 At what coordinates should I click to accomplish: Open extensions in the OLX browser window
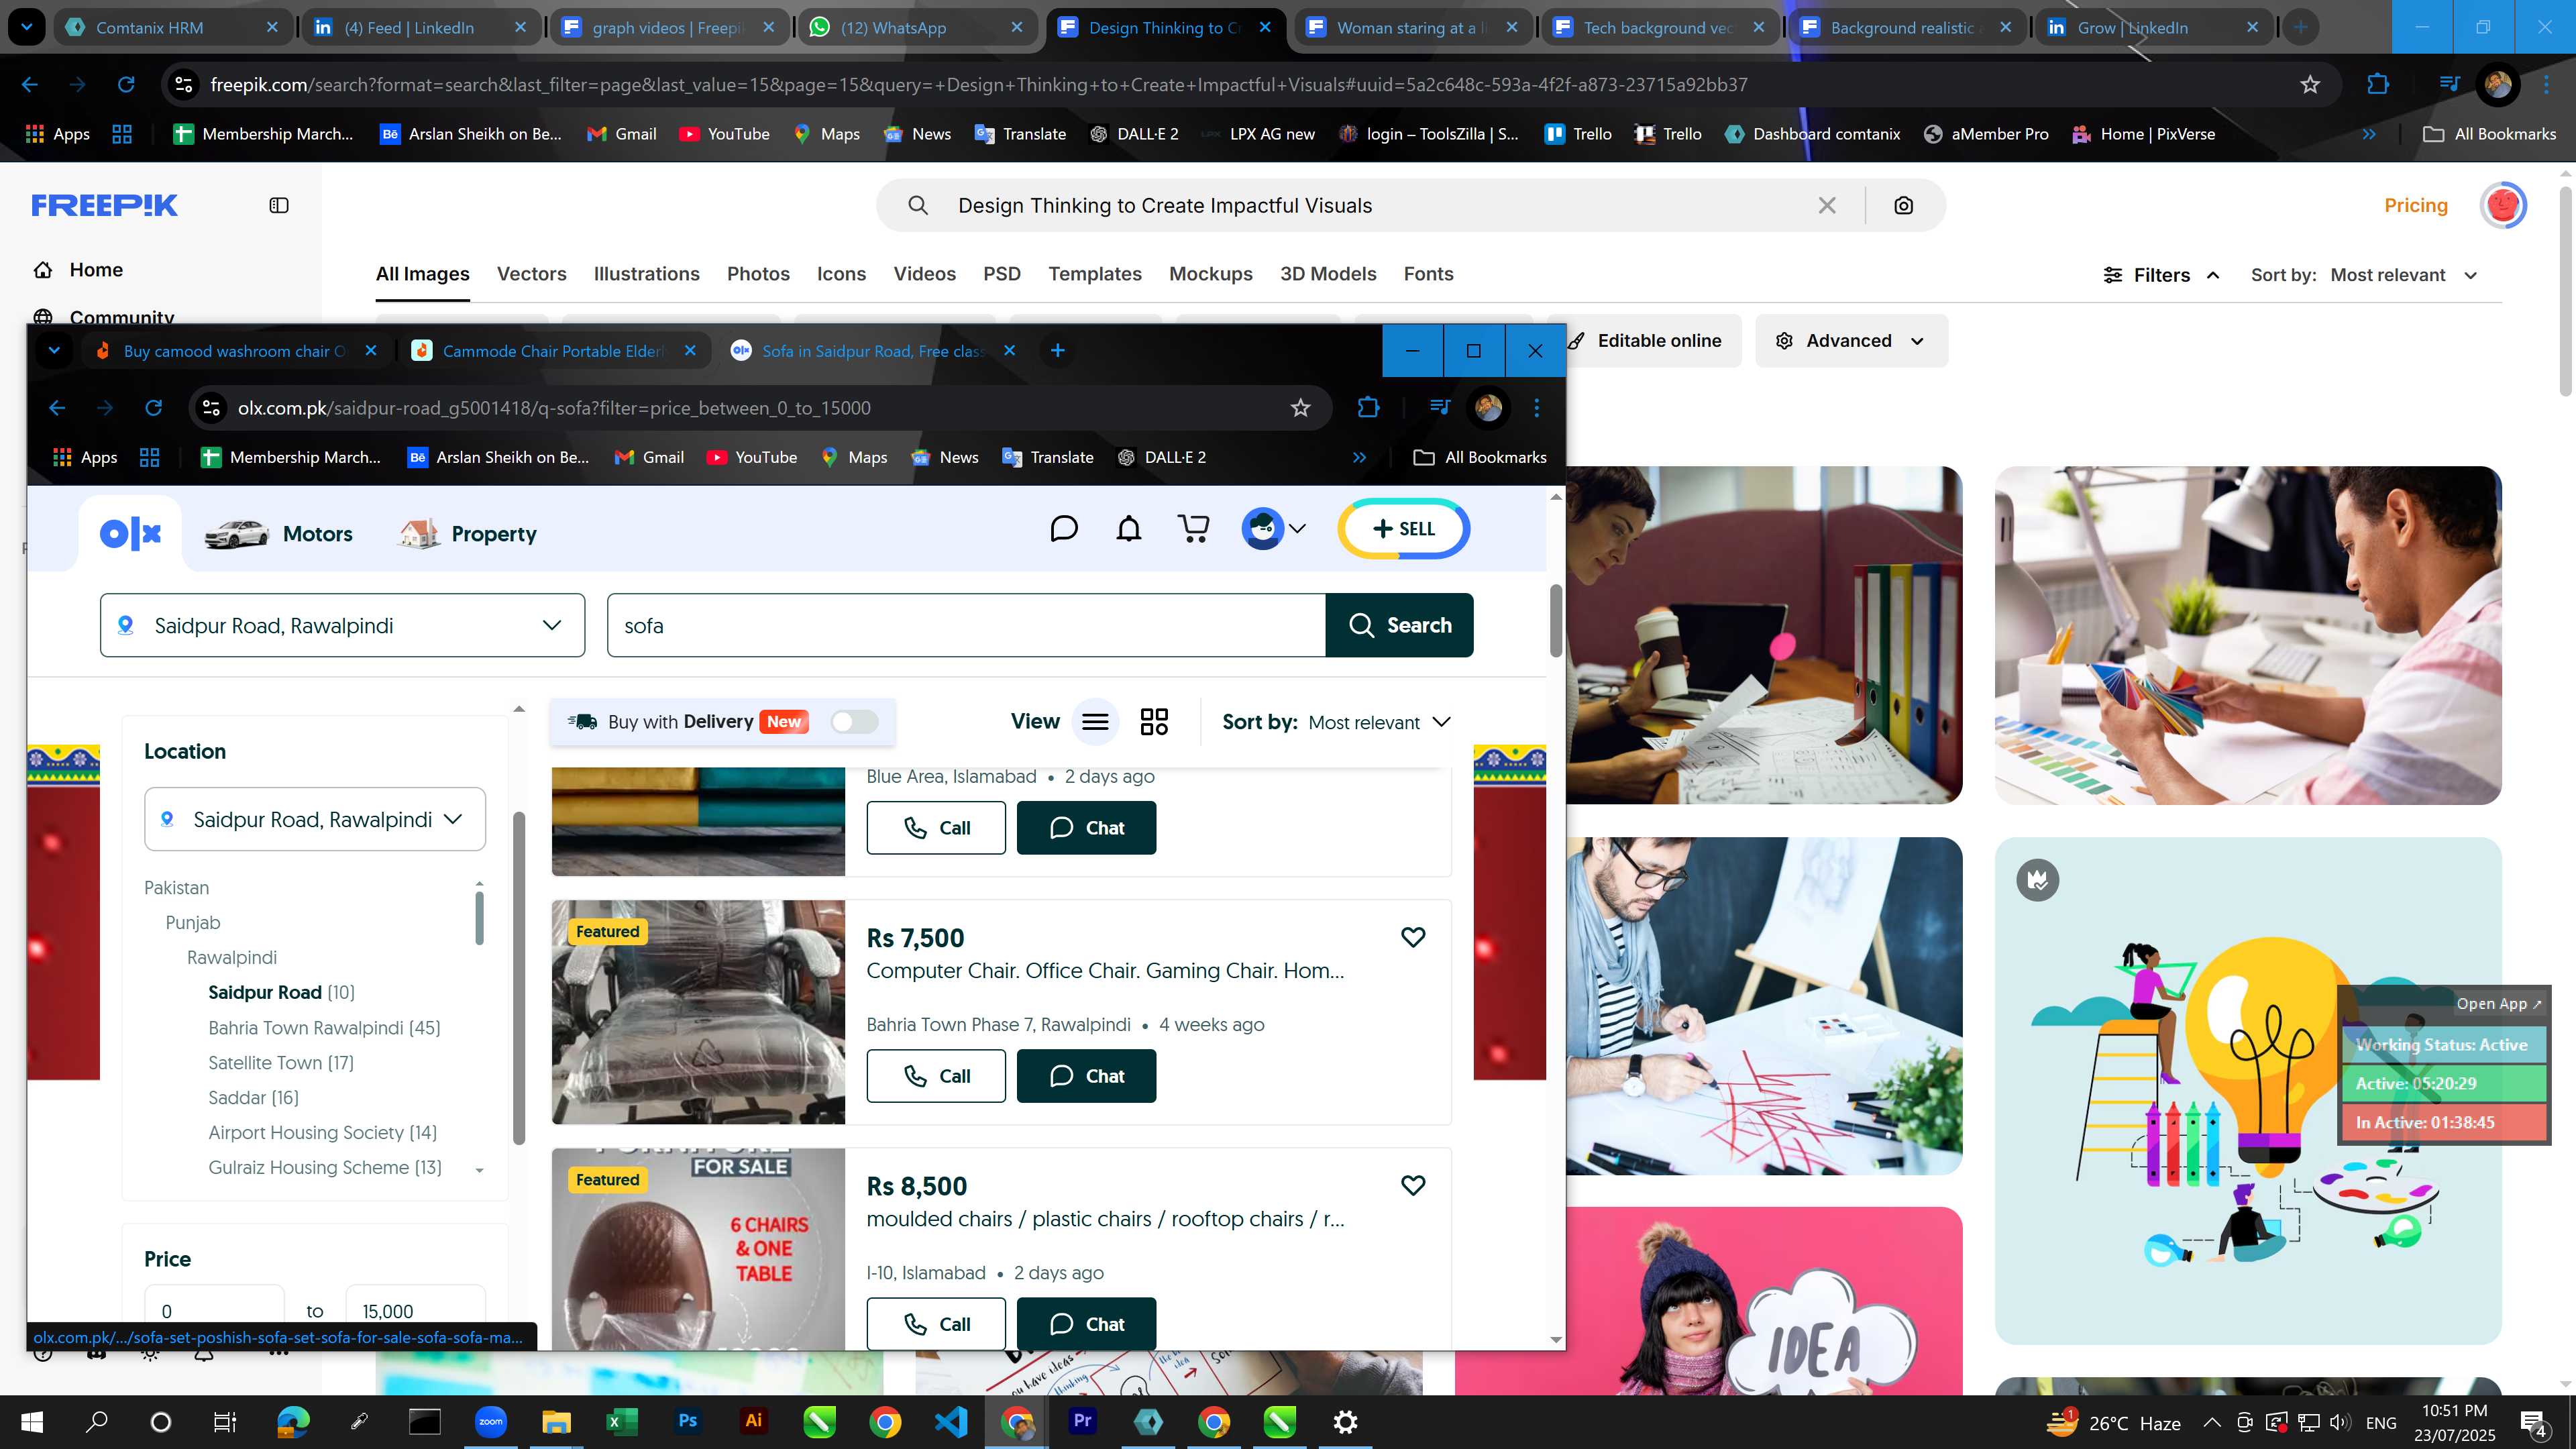click(1368, 408)
